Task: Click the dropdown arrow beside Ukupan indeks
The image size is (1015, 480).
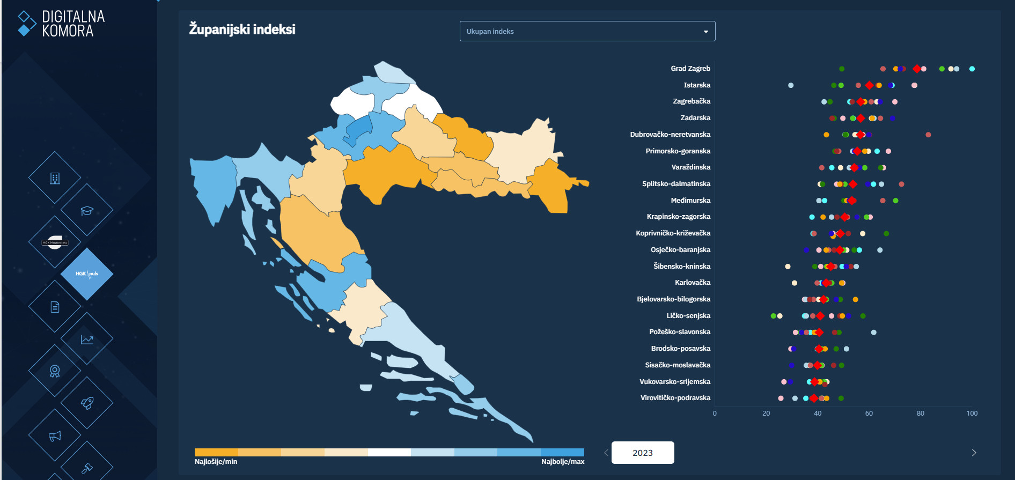Action: (x=705, y=32)
